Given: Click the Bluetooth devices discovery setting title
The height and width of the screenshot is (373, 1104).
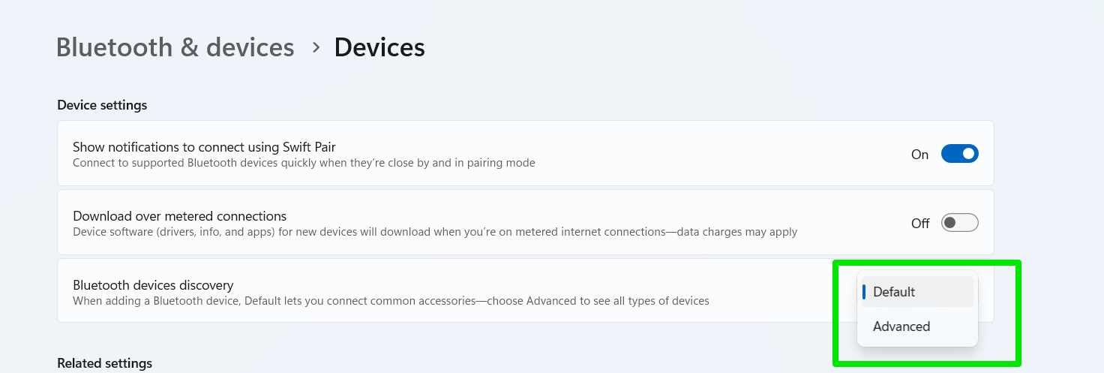Looking at the screenshot, I should [153, 285].
